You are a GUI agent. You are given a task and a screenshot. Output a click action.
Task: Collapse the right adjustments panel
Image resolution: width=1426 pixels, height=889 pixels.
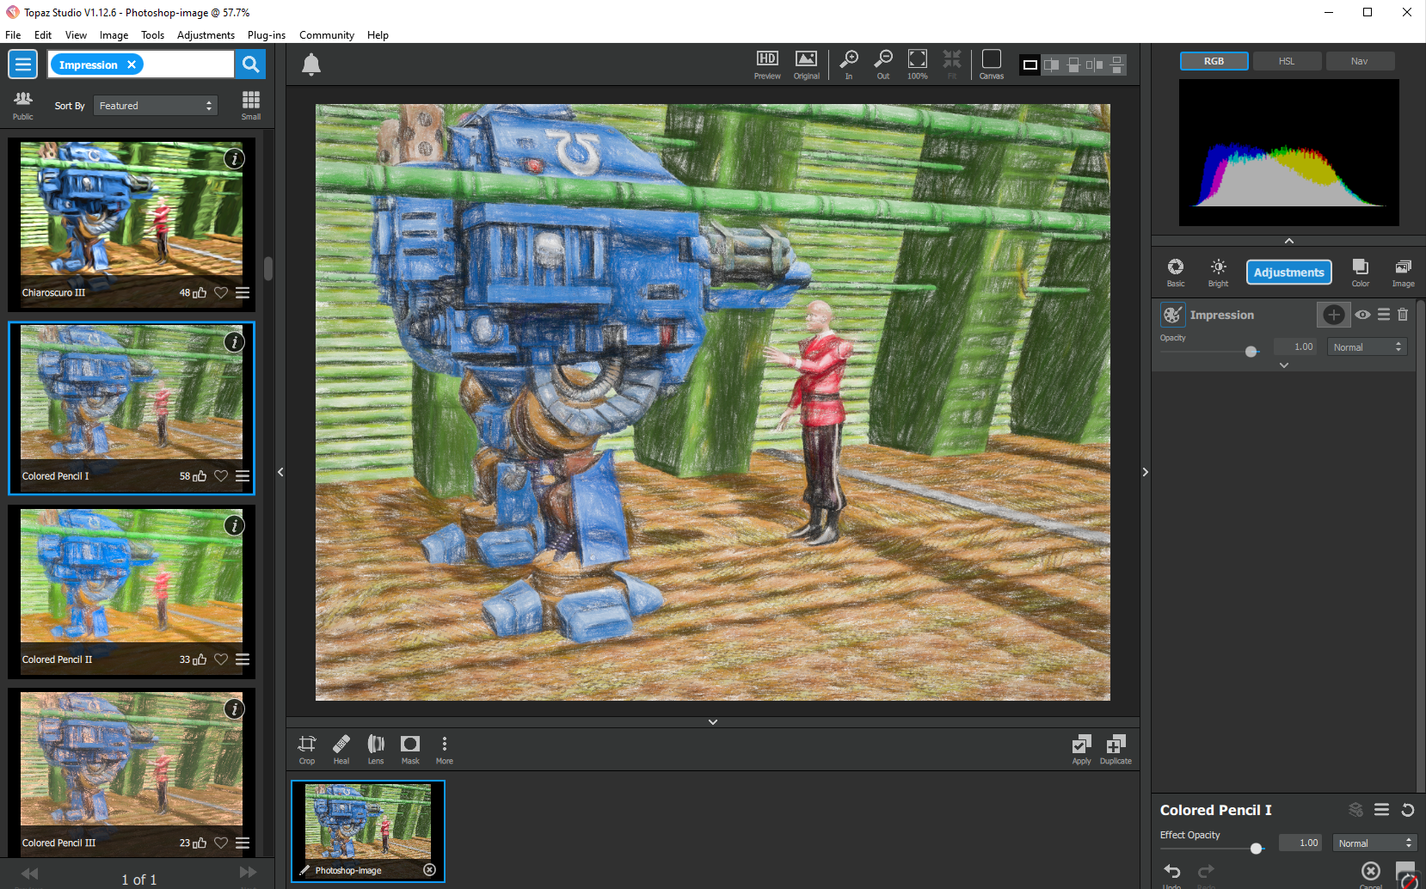coord(1146,472)
